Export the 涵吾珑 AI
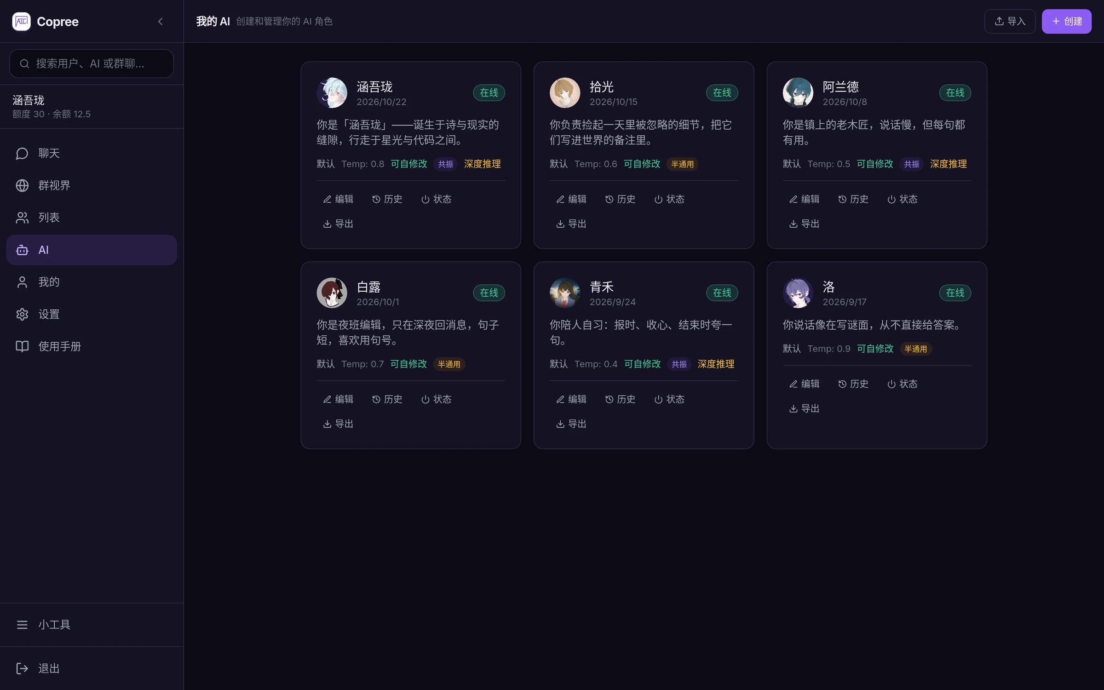Image resolution: width=1104 pixels, height=690 pixels. [338, 224]
